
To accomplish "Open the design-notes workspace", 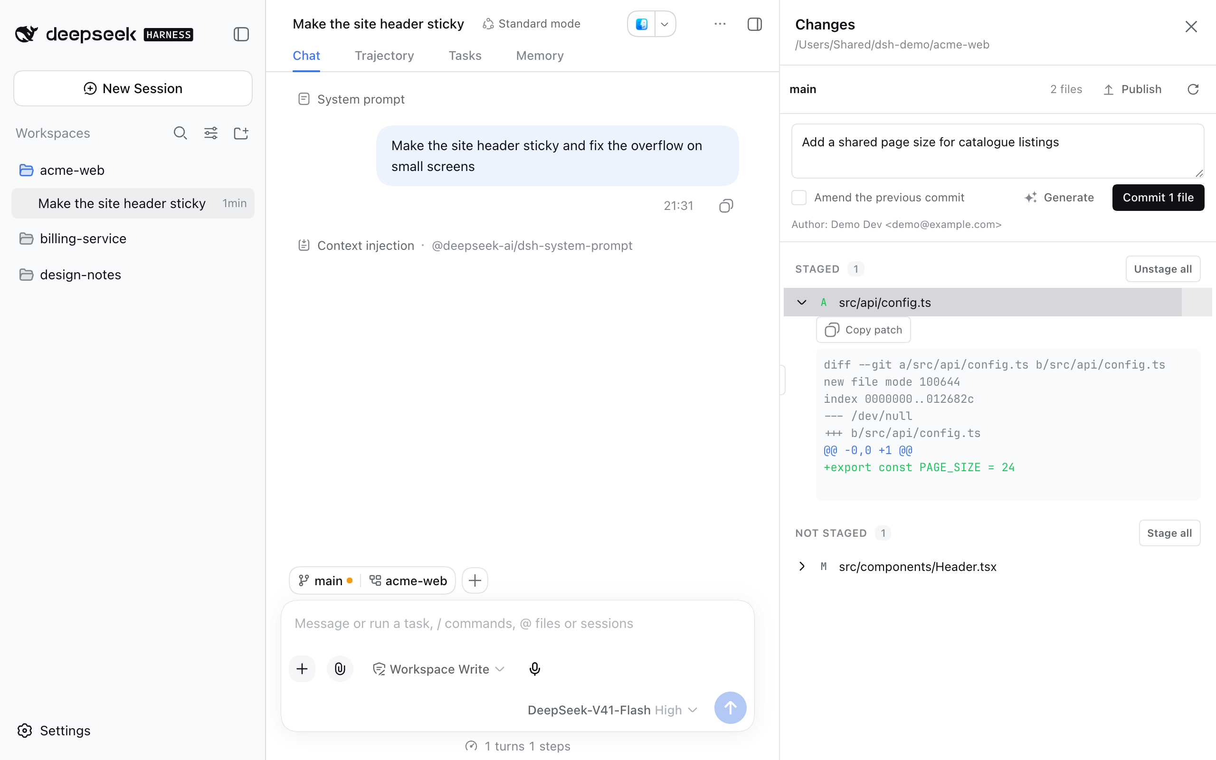I will 133,275.
